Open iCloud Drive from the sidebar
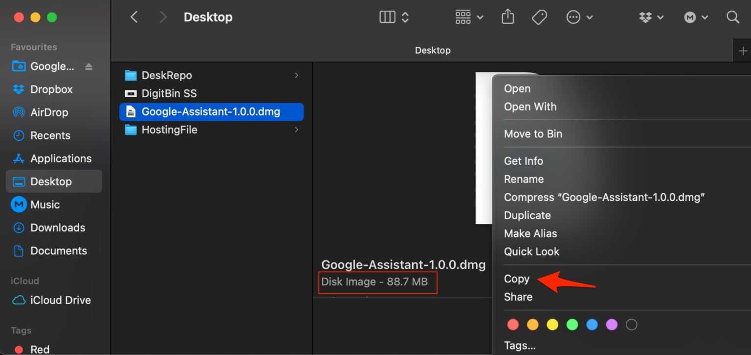This screenshot has height=355, width=751. (60, 300)
